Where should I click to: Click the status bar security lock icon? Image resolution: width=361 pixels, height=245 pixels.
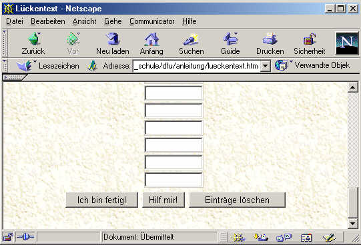coord(8,237)
